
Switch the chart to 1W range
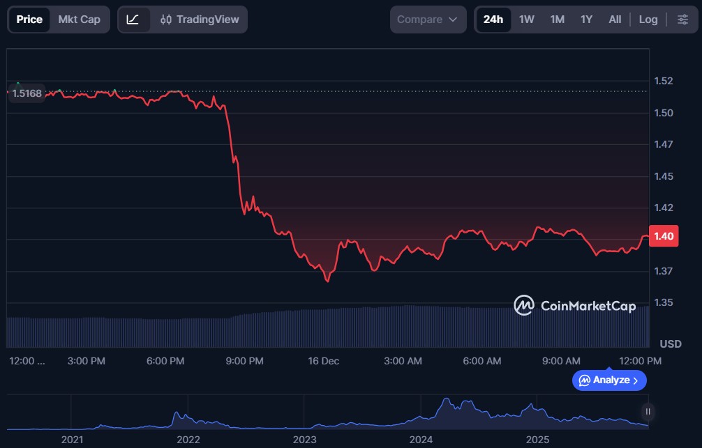pos(526,20)
